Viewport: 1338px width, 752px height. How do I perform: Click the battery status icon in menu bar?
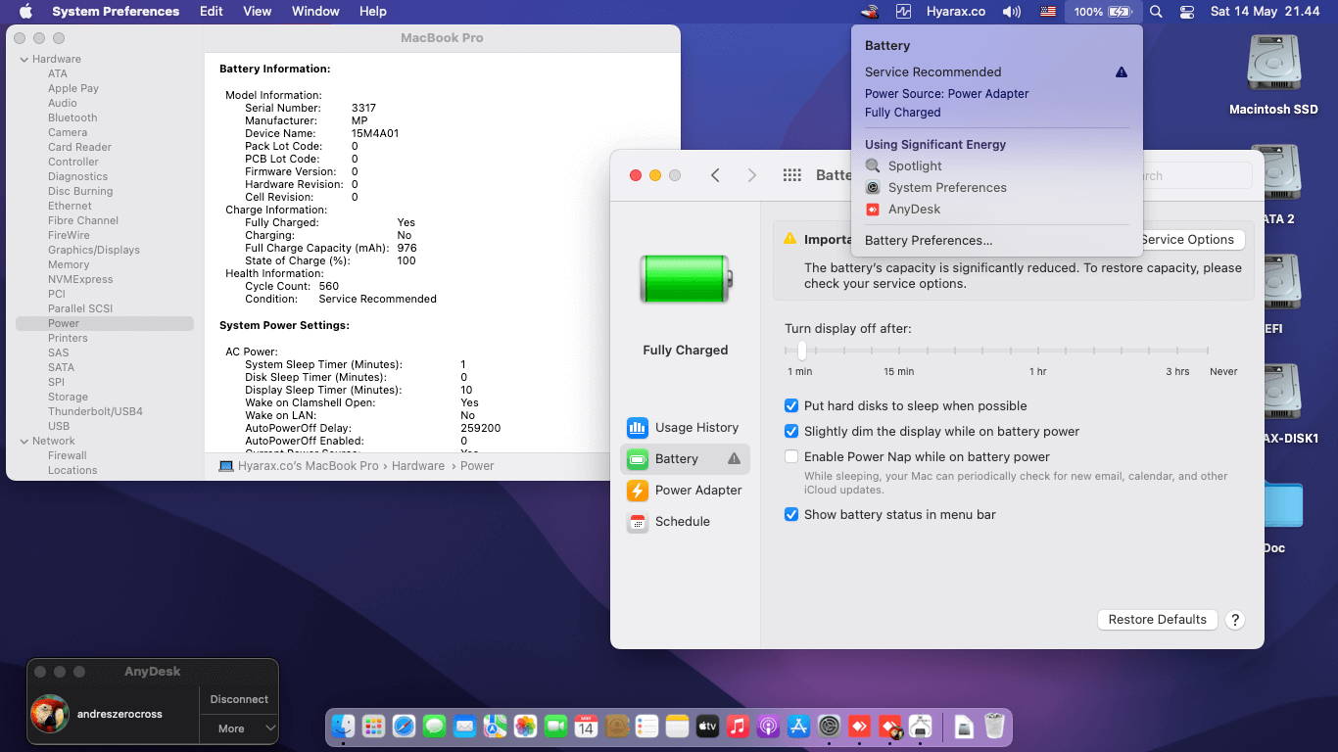1103,12
